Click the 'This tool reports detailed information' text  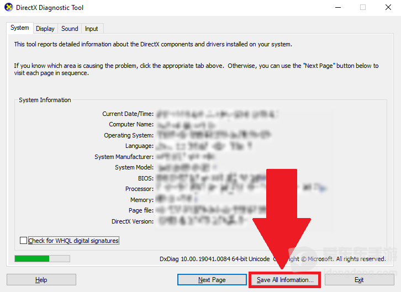pyautogui.click(x=153, y=44)
